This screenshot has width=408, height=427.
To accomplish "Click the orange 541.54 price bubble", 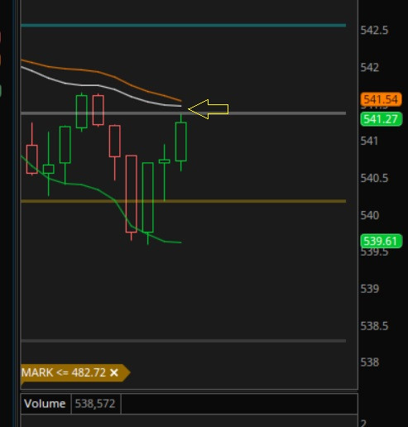I will pyautogui.click(x=381, y=99).
